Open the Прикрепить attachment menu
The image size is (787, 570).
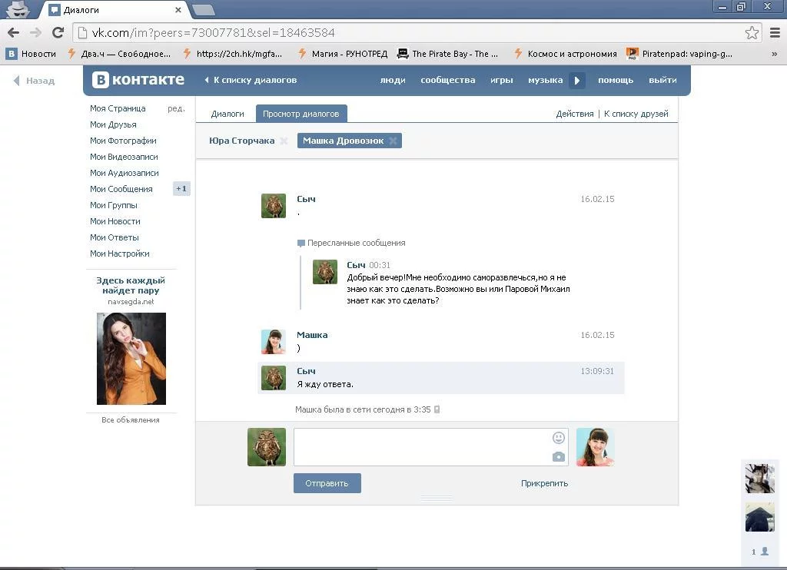pos(545,483)
